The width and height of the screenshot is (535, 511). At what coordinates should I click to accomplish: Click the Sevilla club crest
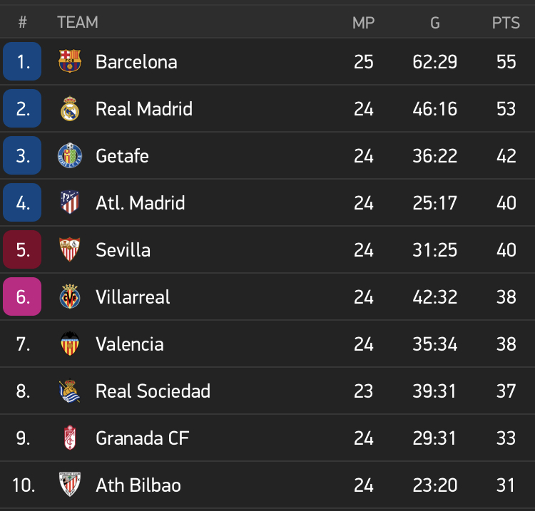tap(70, 249)
